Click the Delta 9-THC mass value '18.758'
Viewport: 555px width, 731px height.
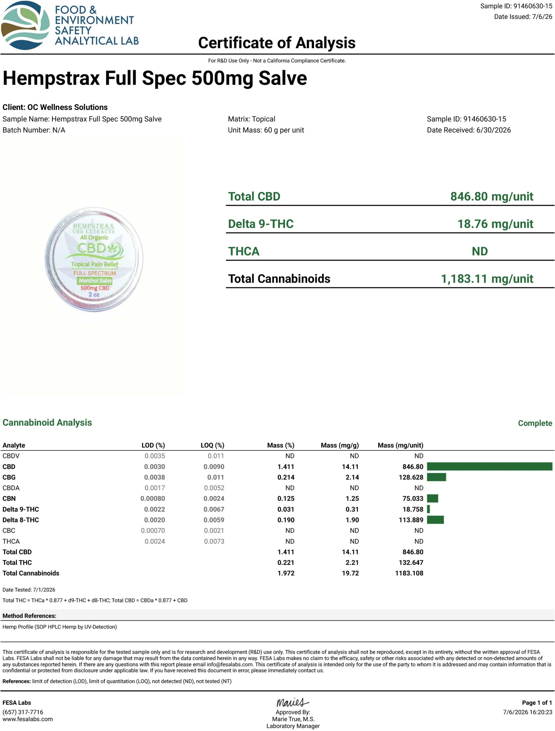pyautogui.click(x=413, y=510)
